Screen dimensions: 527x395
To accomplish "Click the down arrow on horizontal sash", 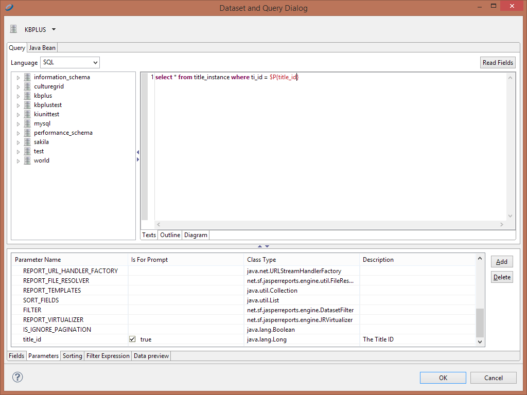I will [x=267, y=246].
